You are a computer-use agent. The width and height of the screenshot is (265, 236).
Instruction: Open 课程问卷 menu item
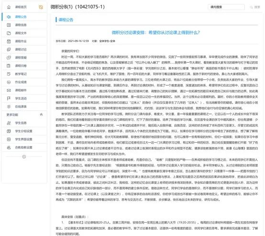tap(21, 66)
